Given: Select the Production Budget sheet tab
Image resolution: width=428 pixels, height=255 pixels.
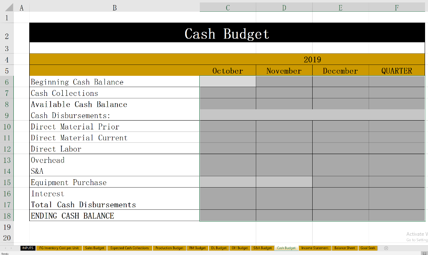Looking at the screenshot, I should pos(169,248).
